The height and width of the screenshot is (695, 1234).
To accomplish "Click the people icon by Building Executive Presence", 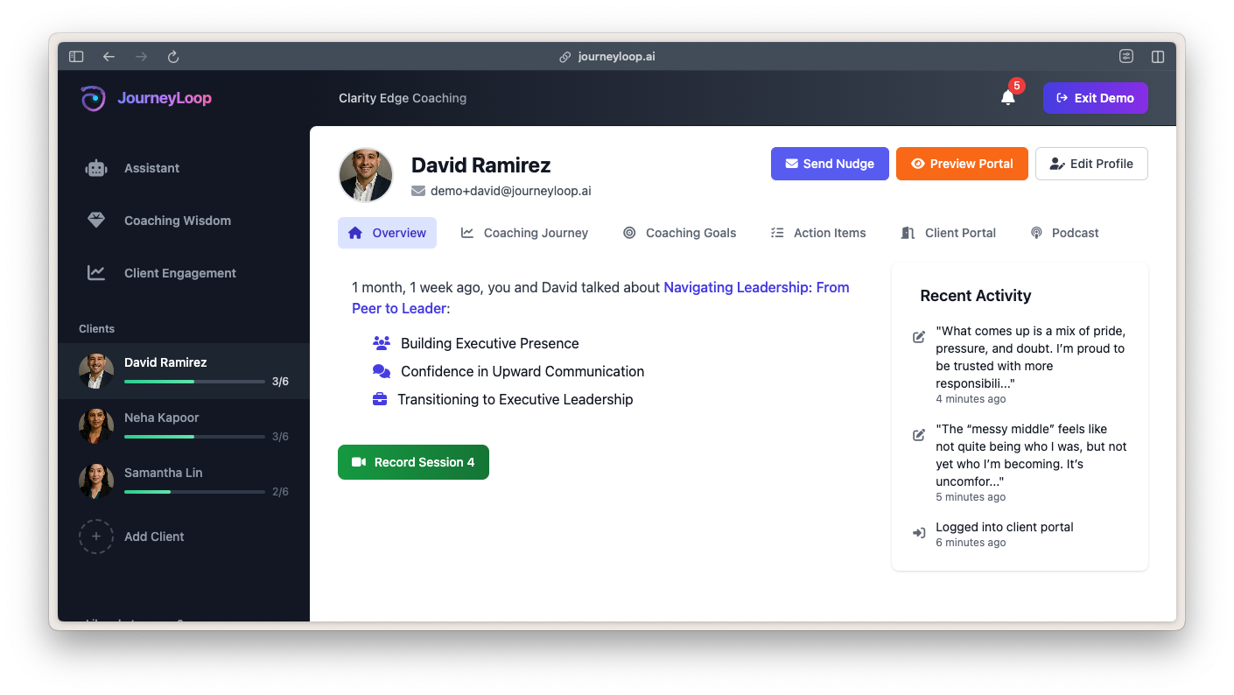I will (x=382, y=343).
